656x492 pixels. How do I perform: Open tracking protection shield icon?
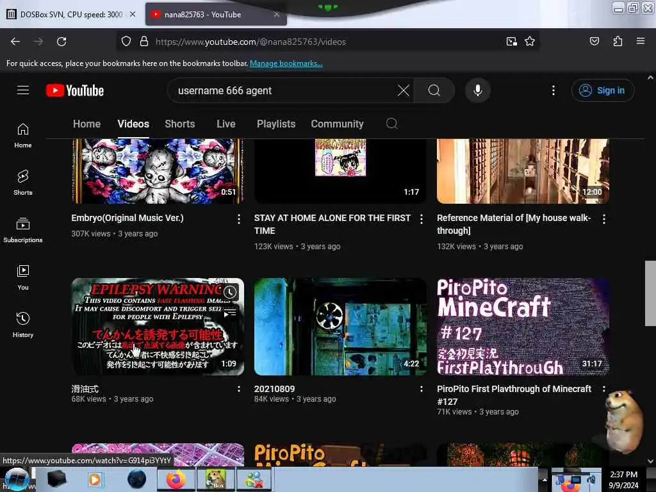126,42
